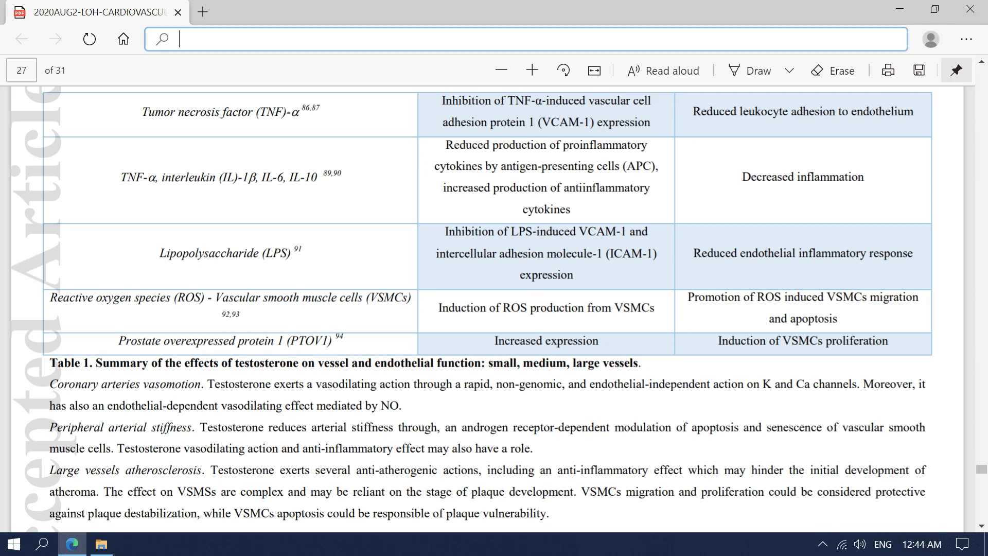988x556 pixels.
Task: Print the PDF document
Action: click(x=888, y=71)
